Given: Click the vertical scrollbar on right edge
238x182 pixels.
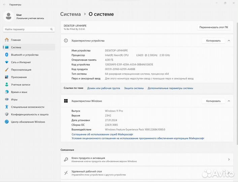Looking at the screenshot, I should [x=237, y=84].
